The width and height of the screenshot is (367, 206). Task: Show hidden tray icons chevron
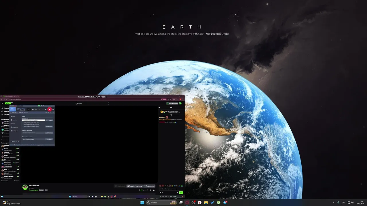point(333,203)
